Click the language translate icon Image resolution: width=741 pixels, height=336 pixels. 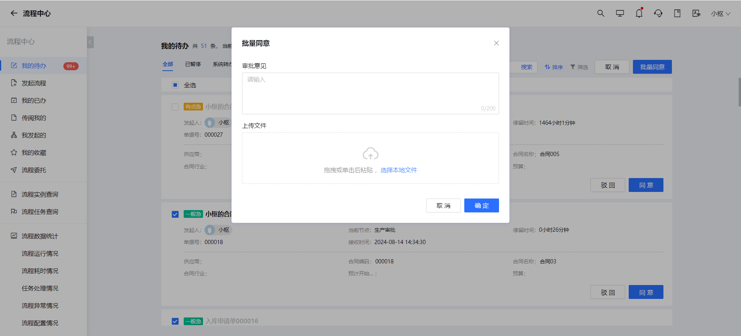pyautogui.click(x=696, y=13)
